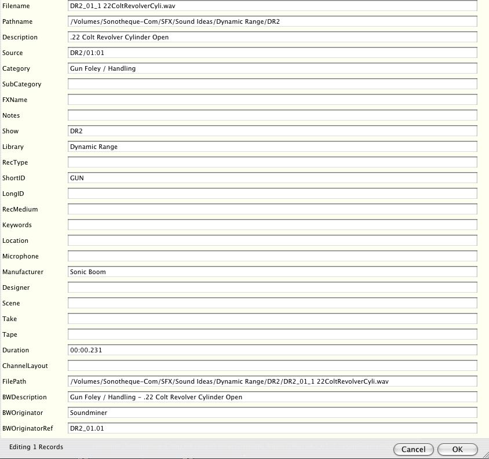The width and height of the screenshot is (489, 459).
Task: Focus the ShortID field with GUN
Action: pyautogui.click(x=272, y=178)
